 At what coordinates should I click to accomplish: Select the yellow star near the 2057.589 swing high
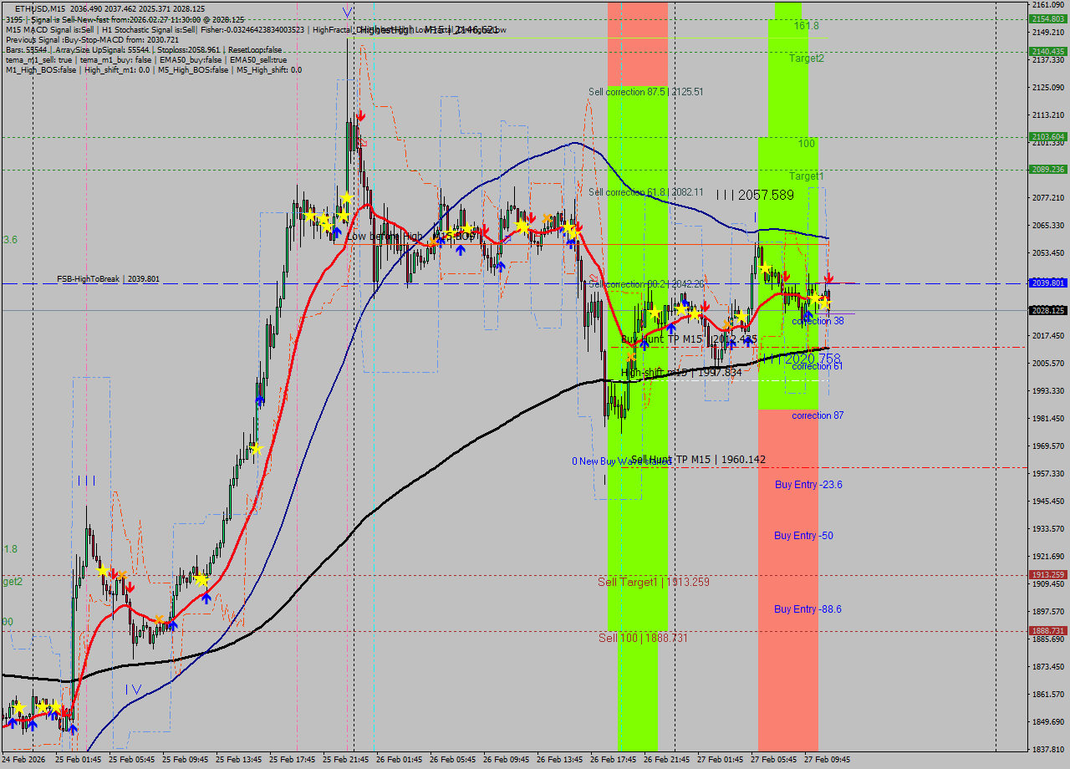tap(765, 267)
